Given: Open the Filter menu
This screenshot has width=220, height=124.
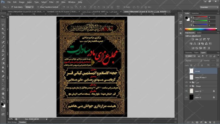Looking at the screenshot, I should (x=51, y=2).
